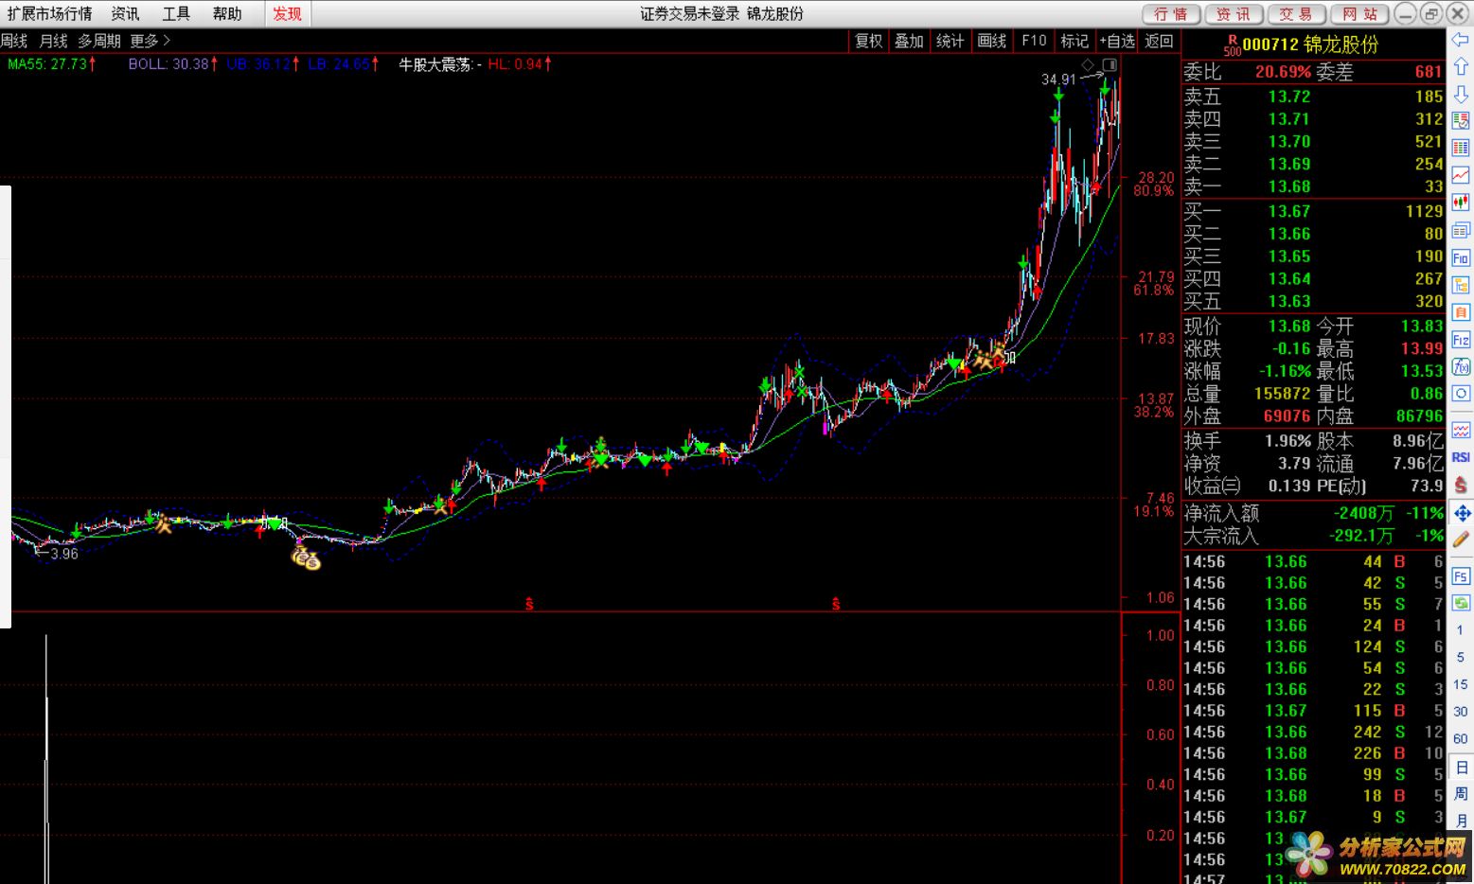The height and width of the screenshot is (884, 1474).
Task: Click the 网站 button in title bar
Action: [x=1359, y=14]
